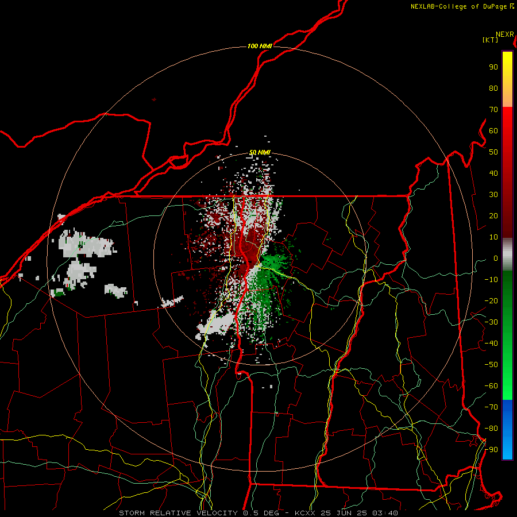Screen dimensions: 517x517
Task: Click the 80 value on the velocity scale
Action: coord(493,88)
